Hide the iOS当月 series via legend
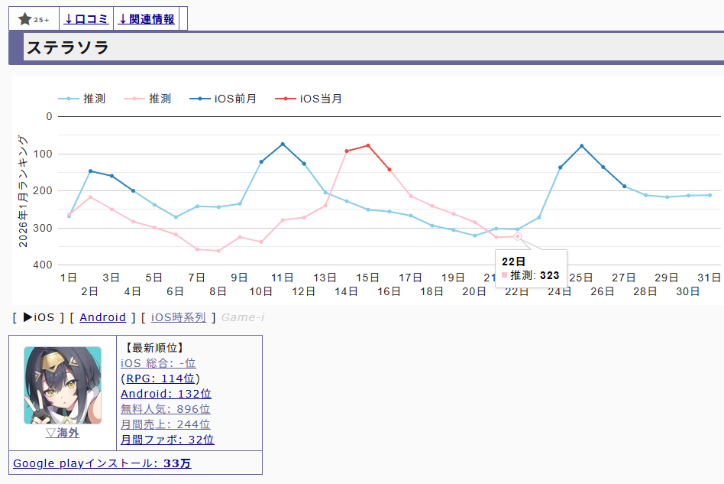The image size is (724, 484). (x=309, y=99)
